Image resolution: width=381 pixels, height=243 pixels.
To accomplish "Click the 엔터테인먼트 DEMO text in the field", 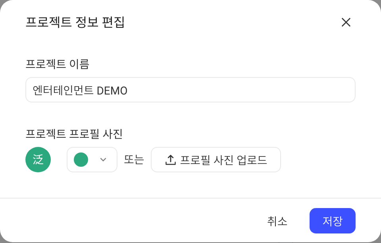I will coord(80,91).
